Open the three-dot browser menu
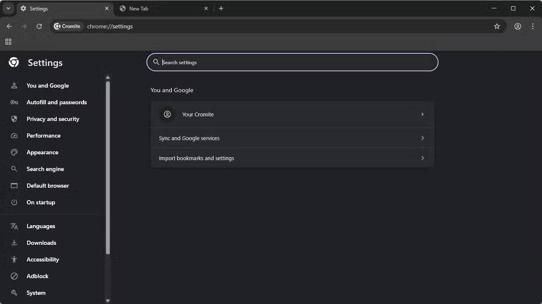 [533, 26]
